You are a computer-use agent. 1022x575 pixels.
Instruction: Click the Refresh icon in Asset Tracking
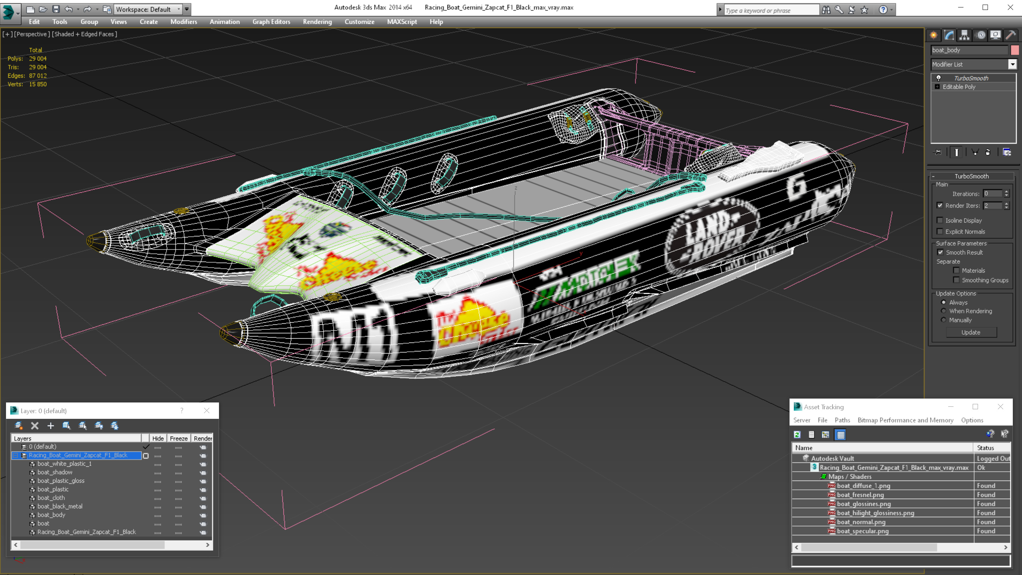click(797, 434)
